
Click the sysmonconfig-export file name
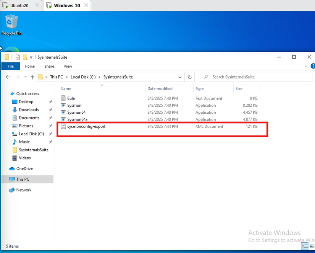(86, 126)
